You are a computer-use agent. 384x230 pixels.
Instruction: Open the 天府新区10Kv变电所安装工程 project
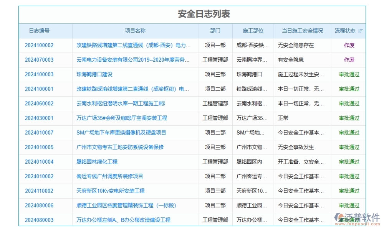coord(111,191)
